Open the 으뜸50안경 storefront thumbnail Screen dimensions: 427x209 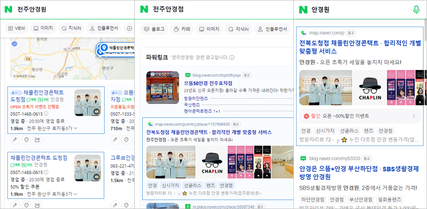(x=163, y=87)
